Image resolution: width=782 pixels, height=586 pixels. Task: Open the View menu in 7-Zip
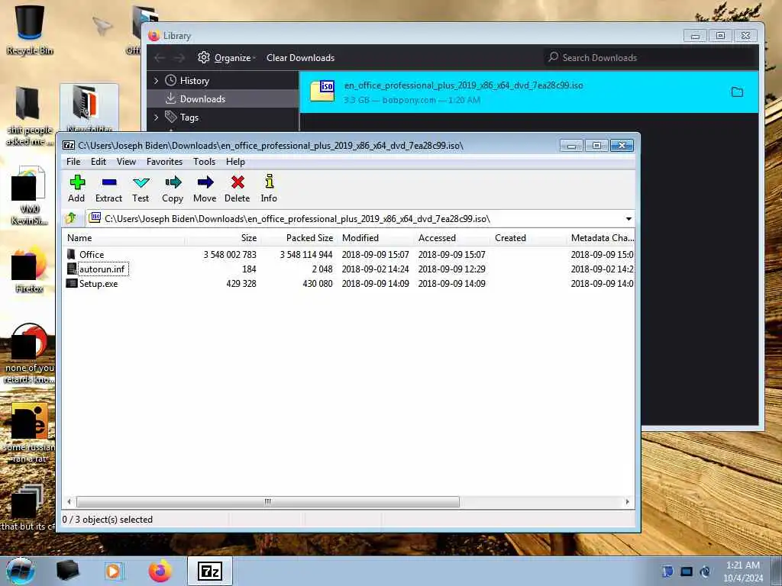tap(126, 162)
